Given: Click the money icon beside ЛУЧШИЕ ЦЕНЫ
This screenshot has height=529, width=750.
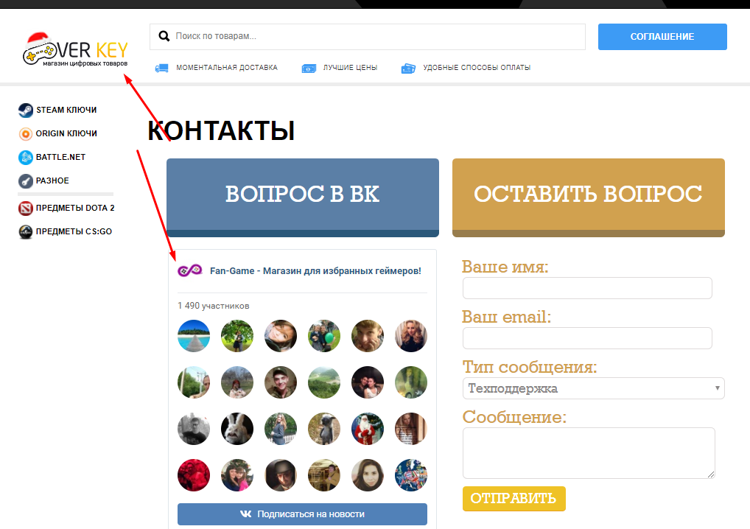Looking at the screenshot, I should (x=309, y=69).
